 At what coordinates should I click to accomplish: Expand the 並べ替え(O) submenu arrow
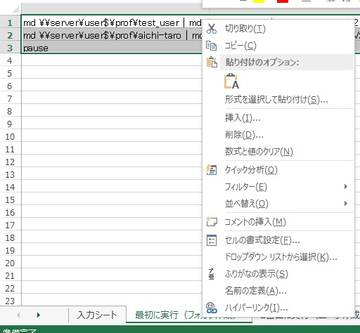tap(346, 203)
